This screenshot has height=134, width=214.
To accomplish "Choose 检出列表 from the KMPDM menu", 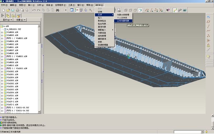I will point(103,24).
